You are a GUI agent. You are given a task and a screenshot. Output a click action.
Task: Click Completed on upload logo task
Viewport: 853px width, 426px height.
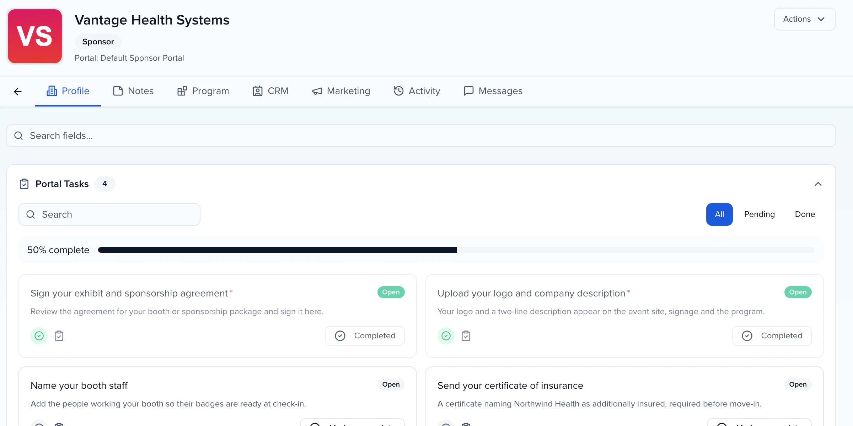point(772,336)
